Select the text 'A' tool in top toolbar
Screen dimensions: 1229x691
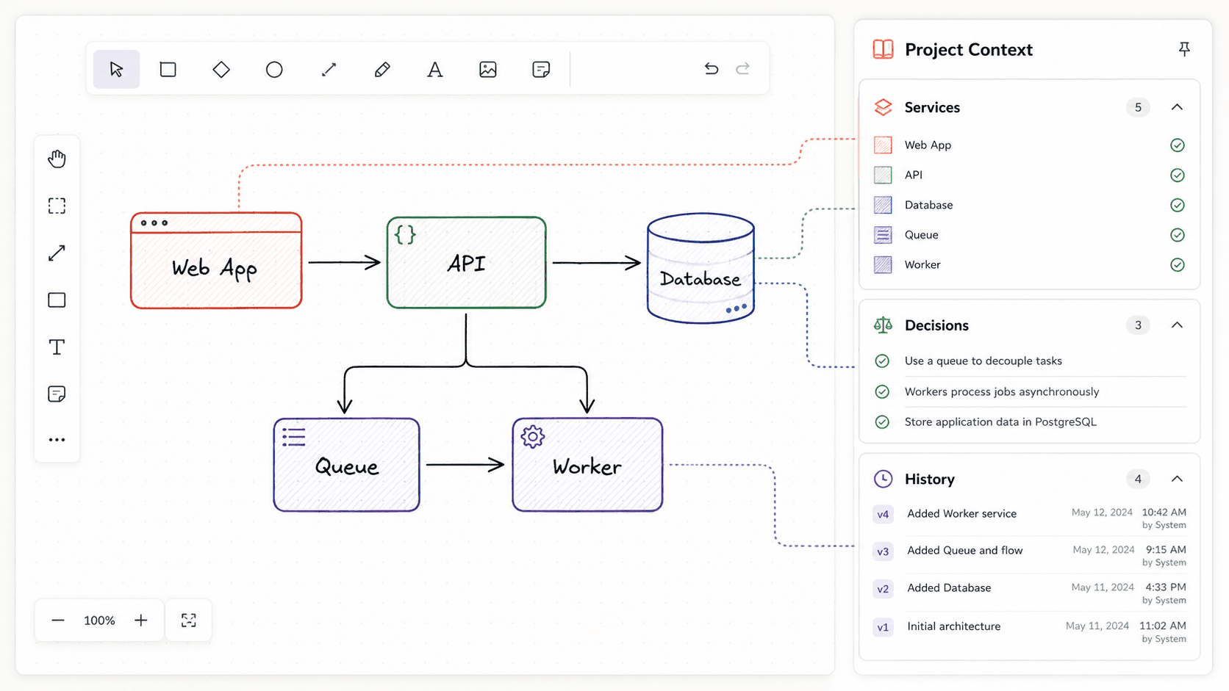435,69
